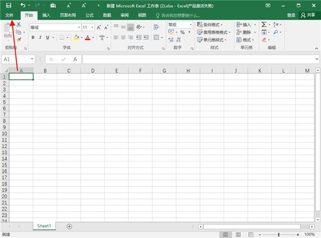Add a new sheet with plus icon
Viewport: 321px width, 238px height.
click(x=69, y=226)
